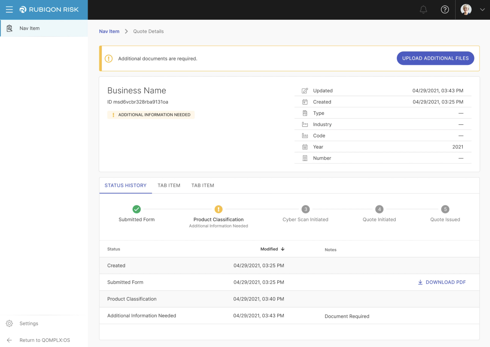Open Settings in the sidebar

pyautogui.click(x=29, y=324)
